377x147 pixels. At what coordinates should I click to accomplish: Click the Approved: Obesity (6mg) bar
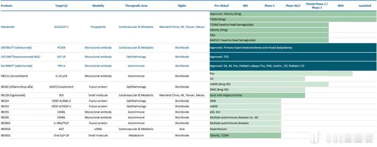(293, 14)
